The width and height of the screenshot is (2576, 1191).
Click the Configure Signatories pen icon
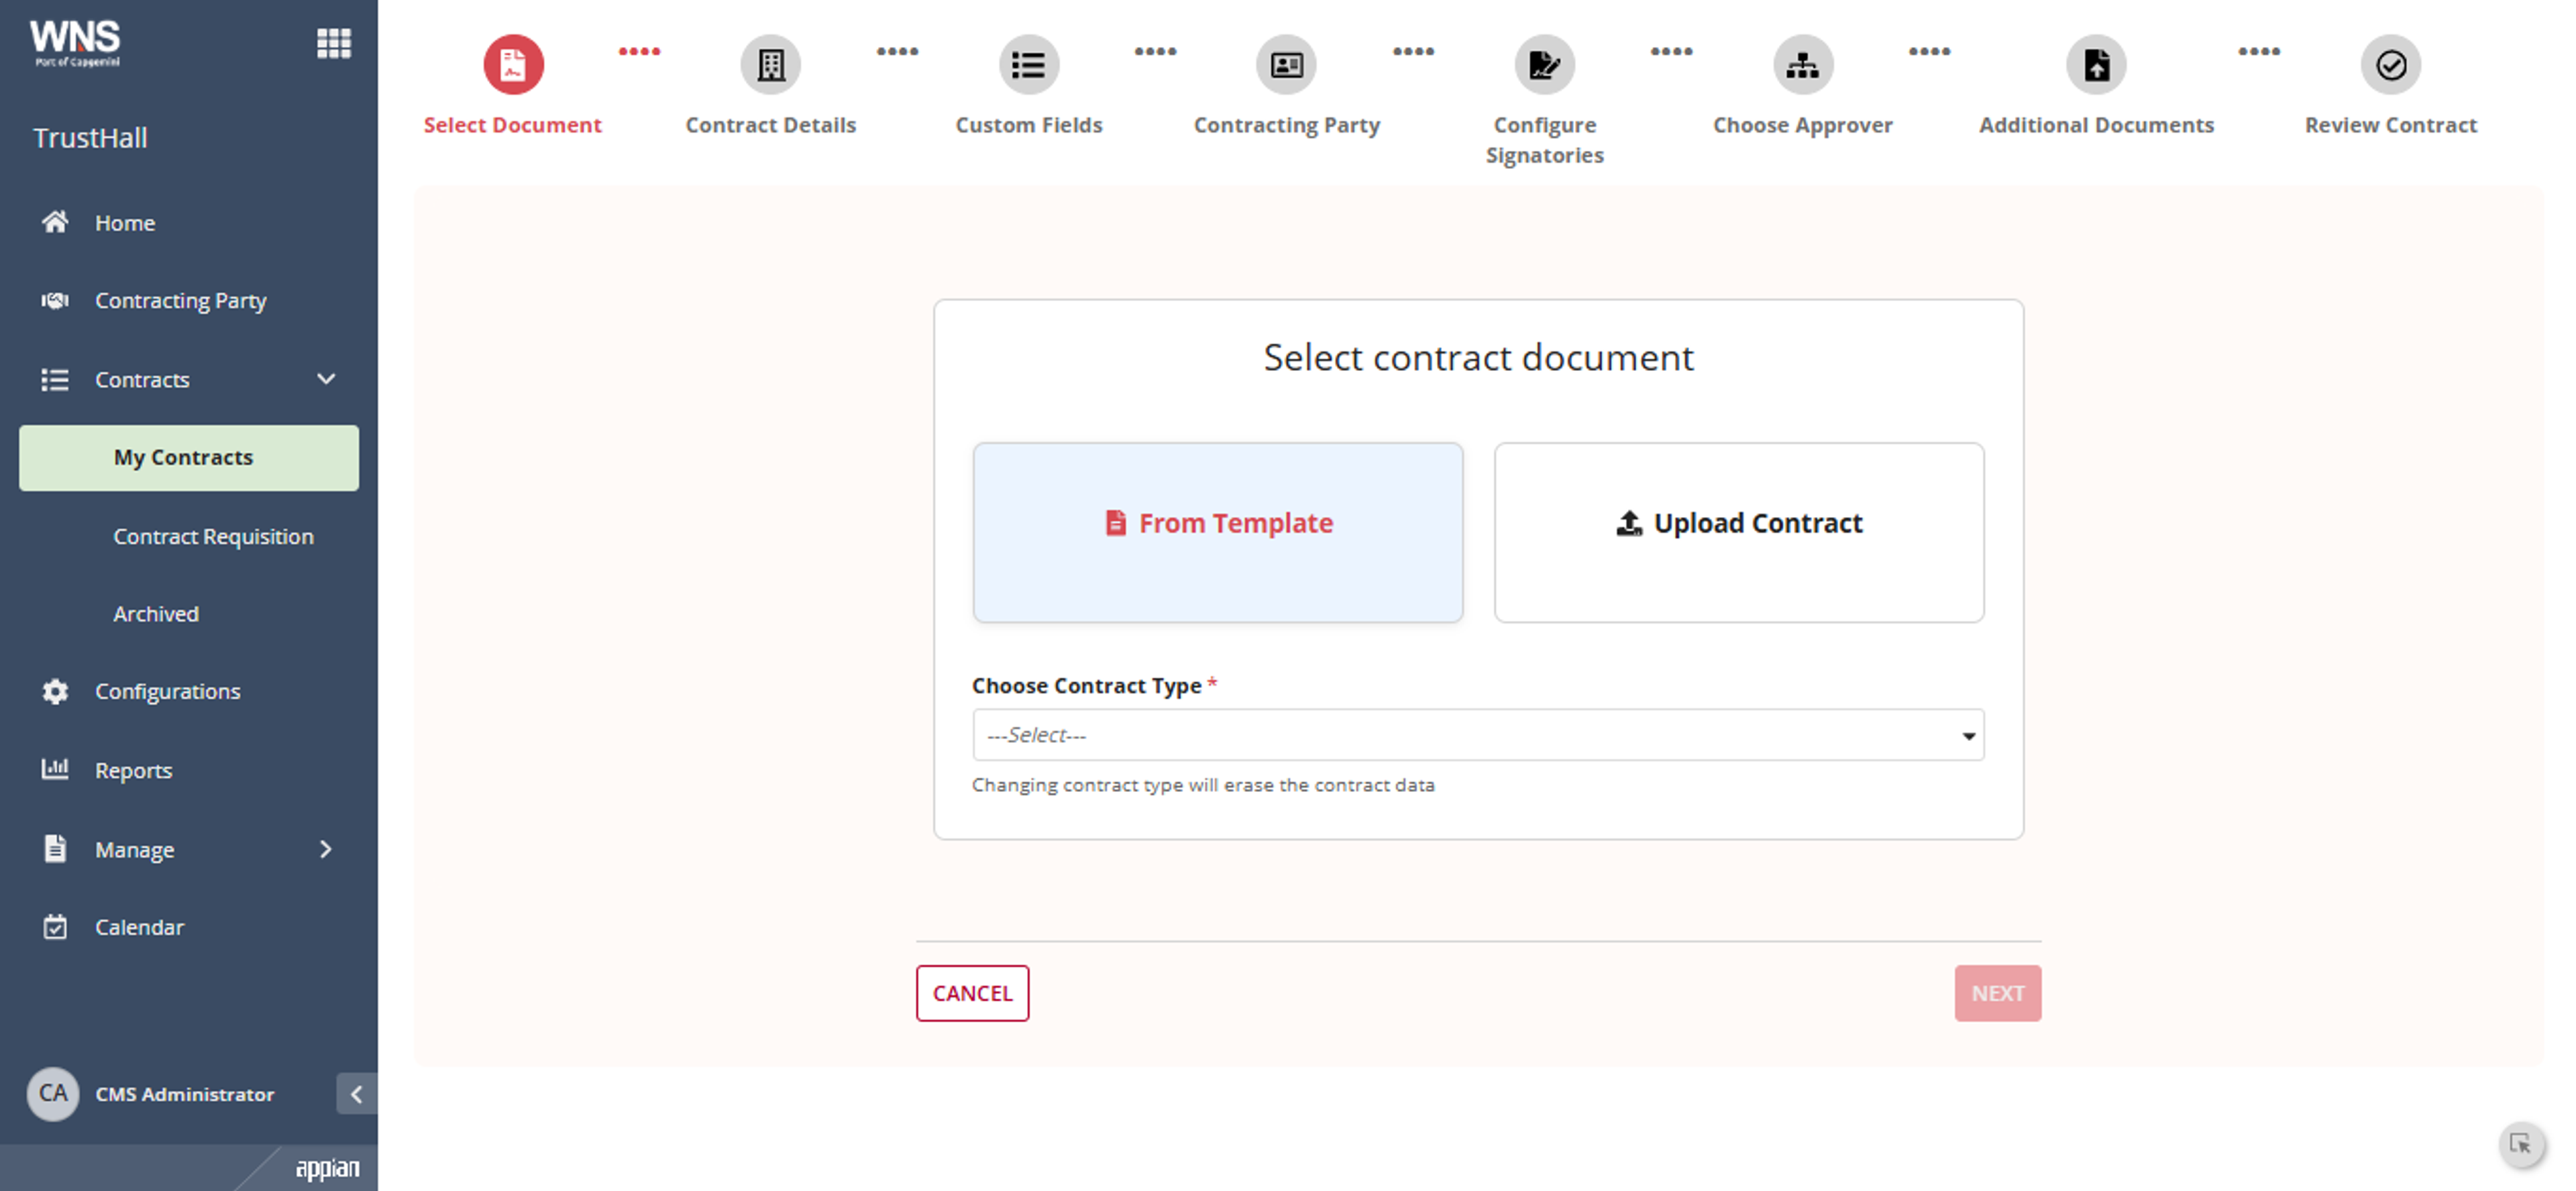point(1544,65)
